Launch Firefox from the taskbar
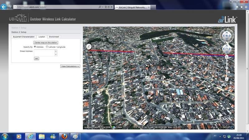The height and width of the screenshot is (140, 249). click(x=63, y=136)
